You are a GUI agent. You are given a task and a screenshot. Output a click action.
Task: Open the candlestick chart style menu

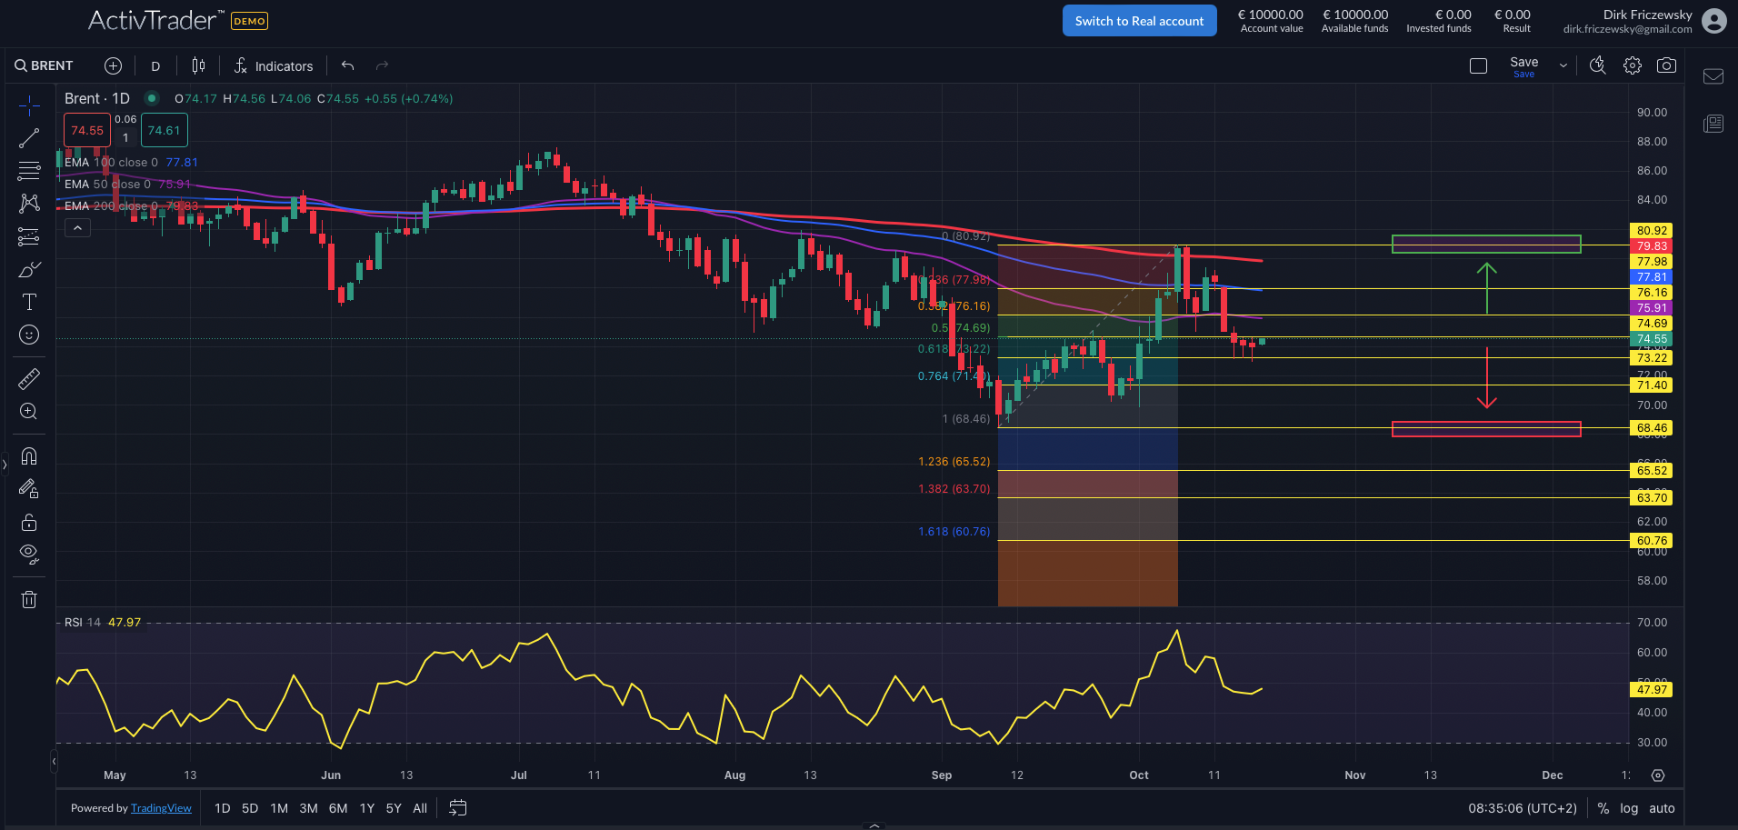click(x=198, y=65)
